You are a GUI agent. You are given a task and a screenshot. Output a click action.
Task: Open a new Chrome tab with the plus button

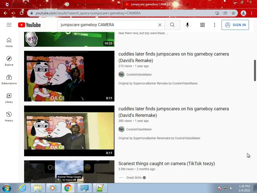[188, 4]
